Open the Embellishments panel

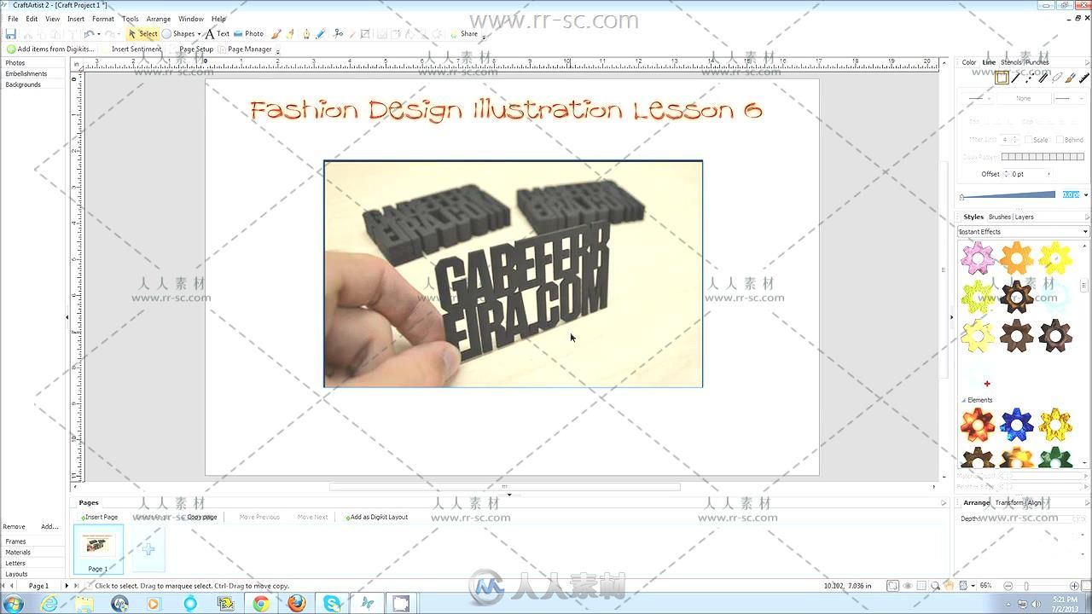pyautogui.click(x=26, y=74)
